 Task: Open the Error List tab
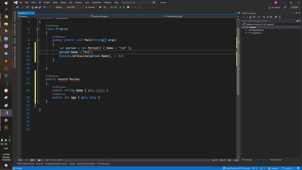(40, 164)
